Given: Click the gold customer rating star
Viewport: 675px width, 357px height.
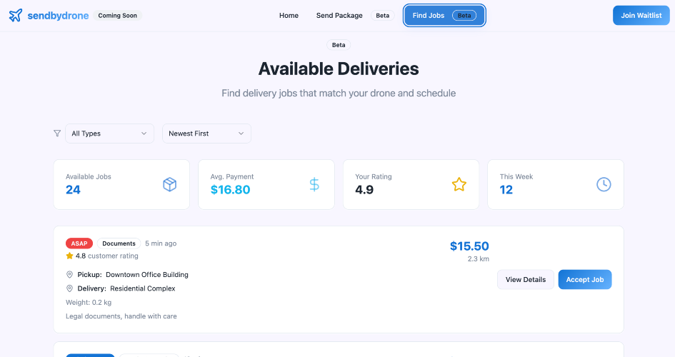Looking at the screenshot, I should click(69, 256).
